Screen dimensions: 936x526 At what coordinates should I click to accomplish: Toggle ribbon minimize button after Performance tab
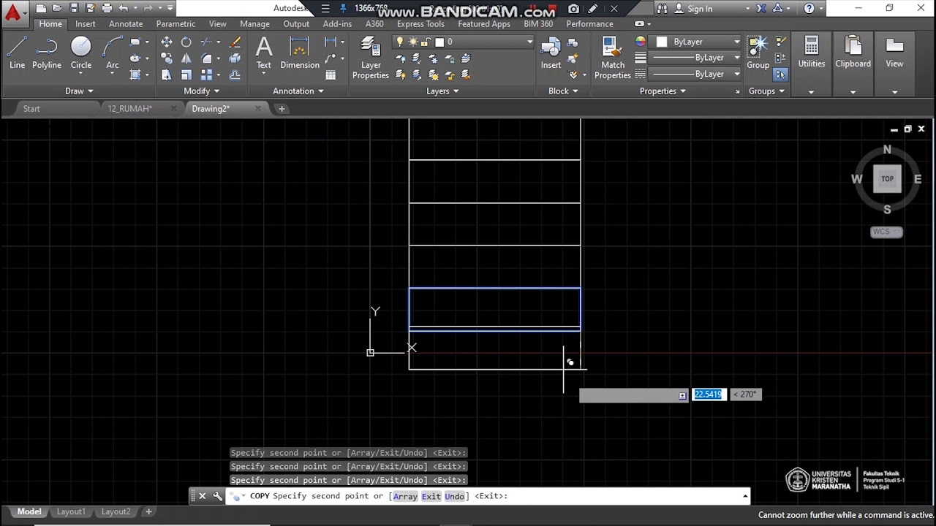click(x=641, y=24)
